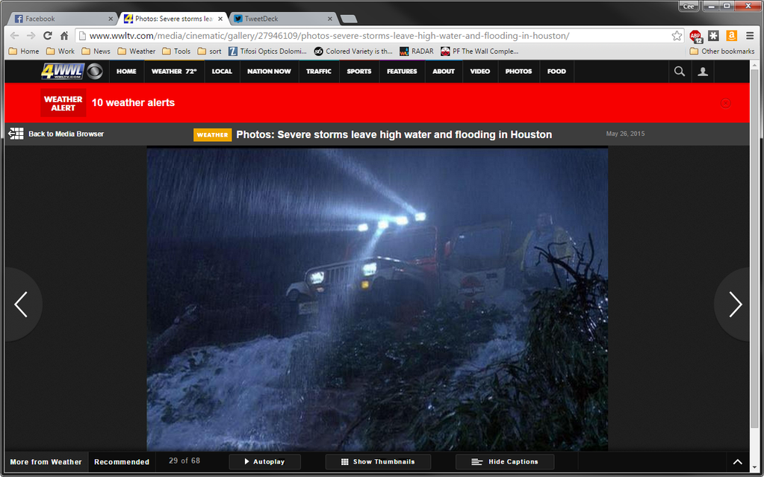Click the orange WEATHER category tag
Viewport: 764px width, 477px height.
(212, 134)
